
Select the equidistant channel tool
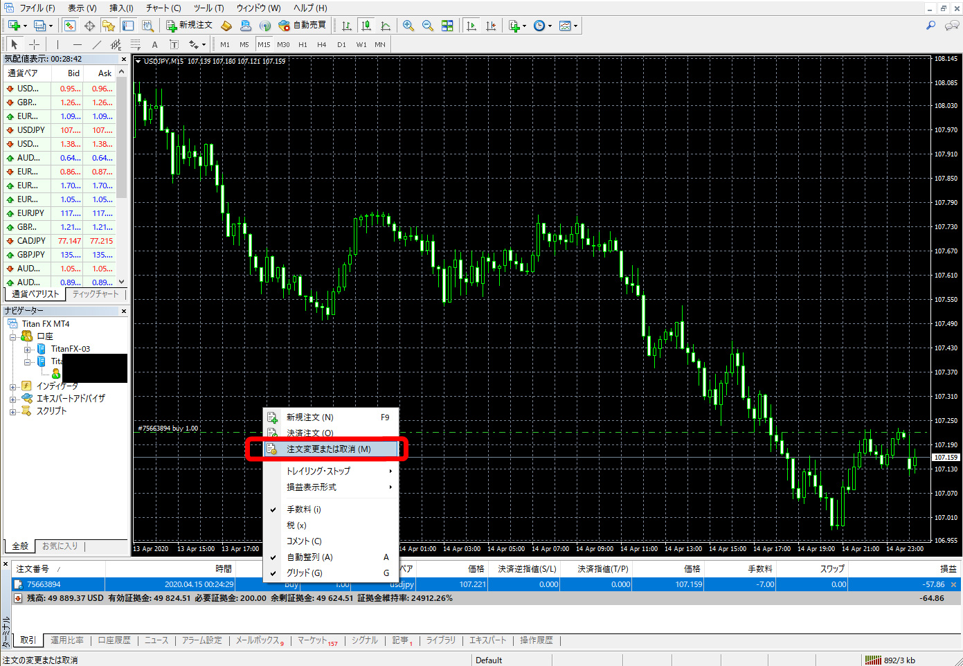116,44
